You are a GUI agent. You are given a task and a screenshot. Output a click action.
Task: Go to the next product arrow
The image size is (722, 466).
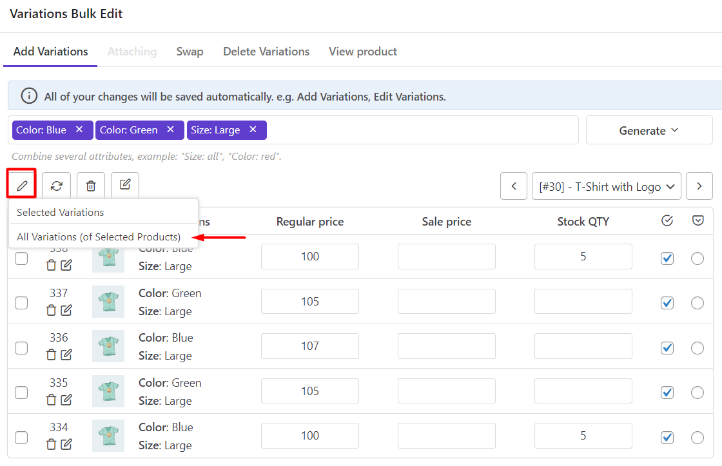[699, 186]
